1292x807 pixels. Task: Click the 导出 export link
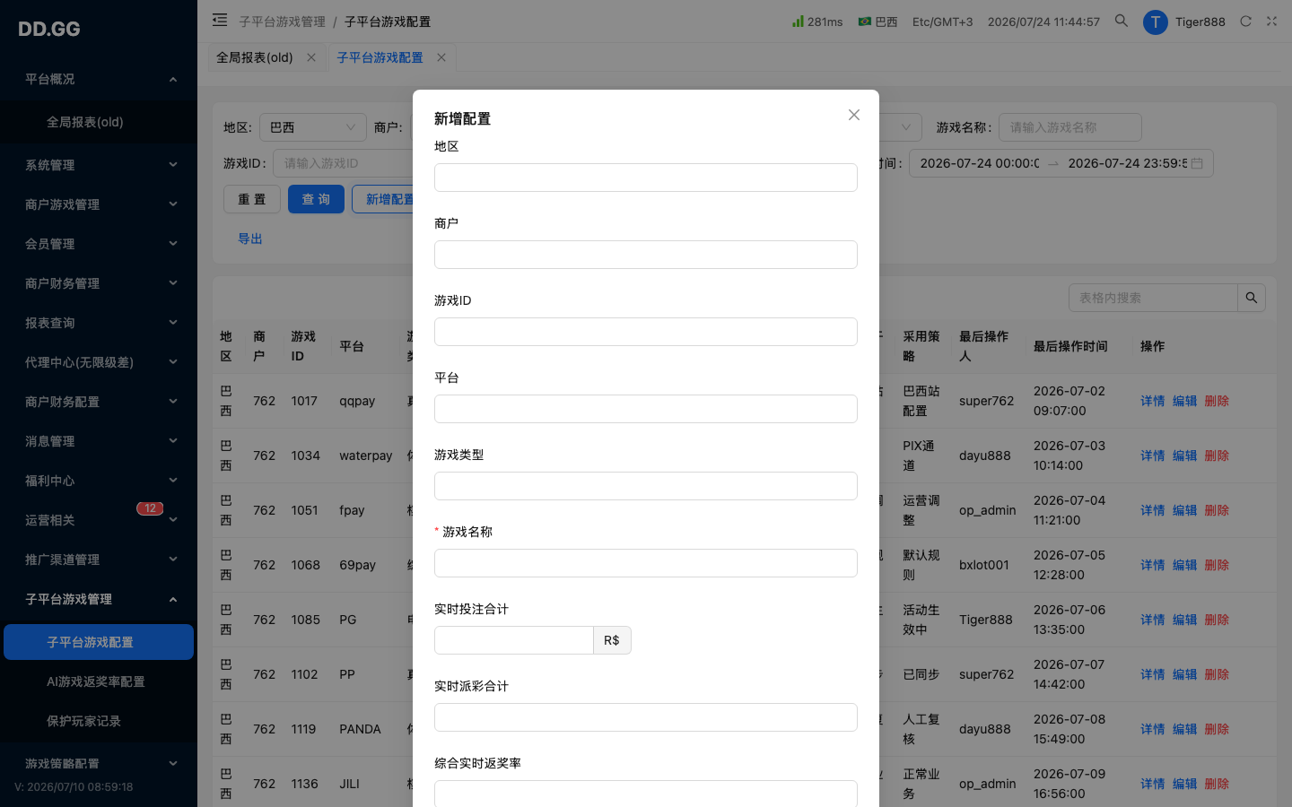(250, 239)
